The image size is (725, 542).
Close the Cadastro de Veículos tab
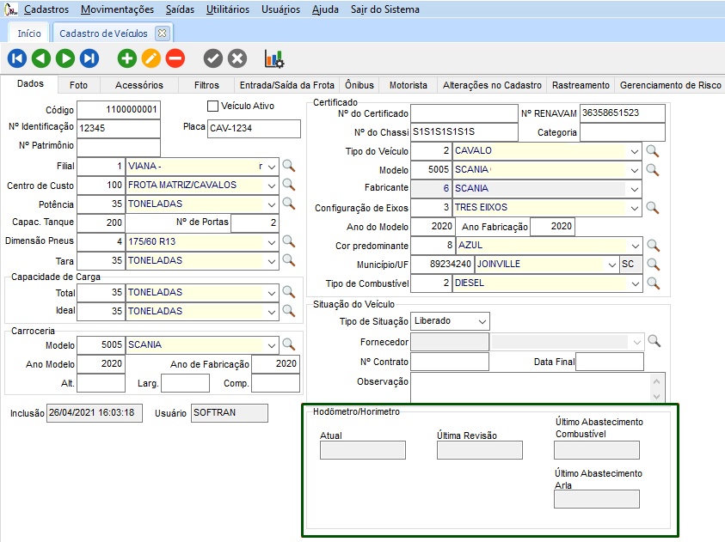coord(161,33)
